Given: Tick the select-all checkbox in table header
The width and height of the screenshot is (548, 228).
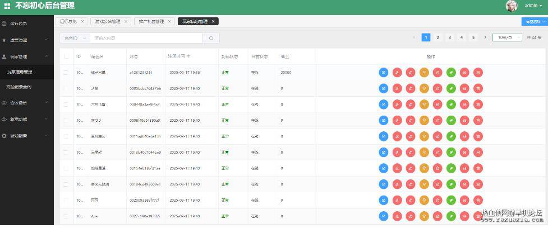Looking at the screenshot, I should click(66, 56).
